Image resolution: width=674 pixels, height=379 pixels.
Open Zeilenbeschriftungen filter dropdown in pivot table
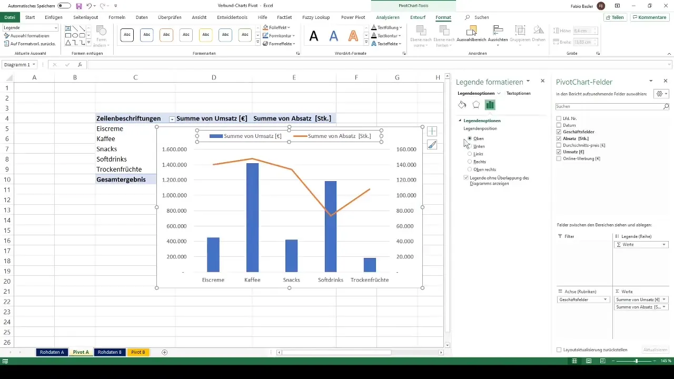[x=172, y=119]
